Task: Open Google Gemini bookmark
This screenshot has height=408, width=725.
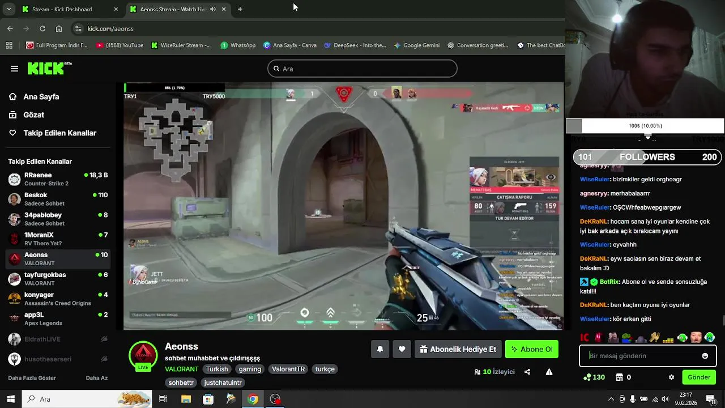Action: click(416, 45)
